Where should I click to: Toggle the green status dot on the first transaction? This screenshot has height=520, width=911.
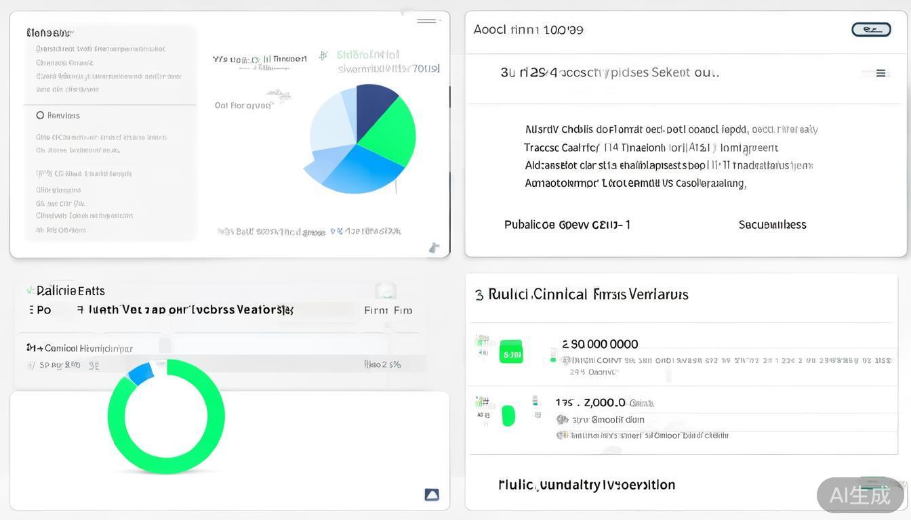552,360
